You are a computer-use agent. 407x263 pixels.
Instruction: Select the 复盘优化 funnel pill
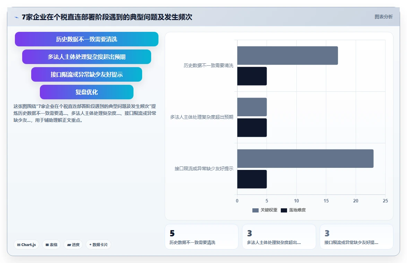click(86, 92)
